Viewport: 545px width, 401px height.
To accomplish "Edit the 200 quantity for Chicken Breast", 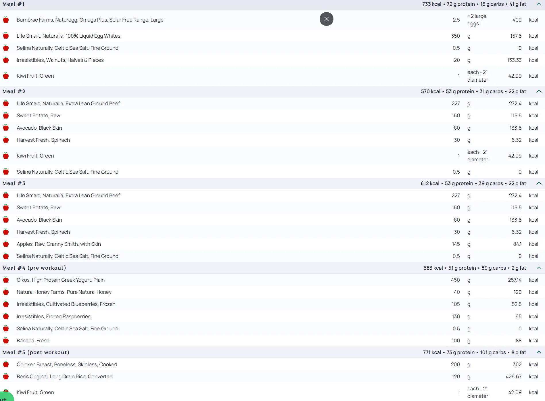I will [455, 364].
